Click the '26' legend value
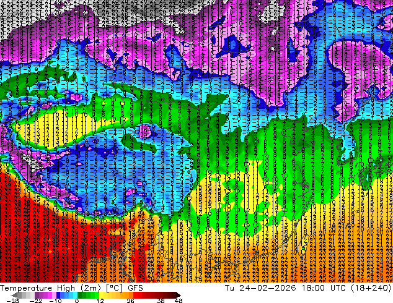The image size is (393, 303). tap(130, 301)
